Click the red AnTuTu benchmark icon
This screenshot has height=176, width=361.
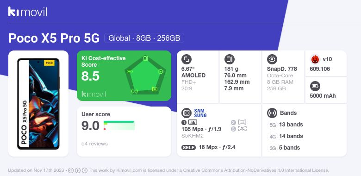tap(315, 59)
